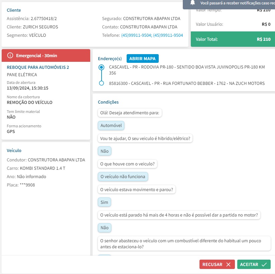Call the first phone number (45)99911-9504
The height and width of the screenshot is (274, 275).
coord(136,35)
